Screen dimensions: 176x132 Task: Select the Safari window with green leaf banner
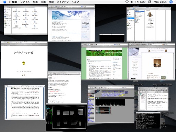tap(104, 61)
